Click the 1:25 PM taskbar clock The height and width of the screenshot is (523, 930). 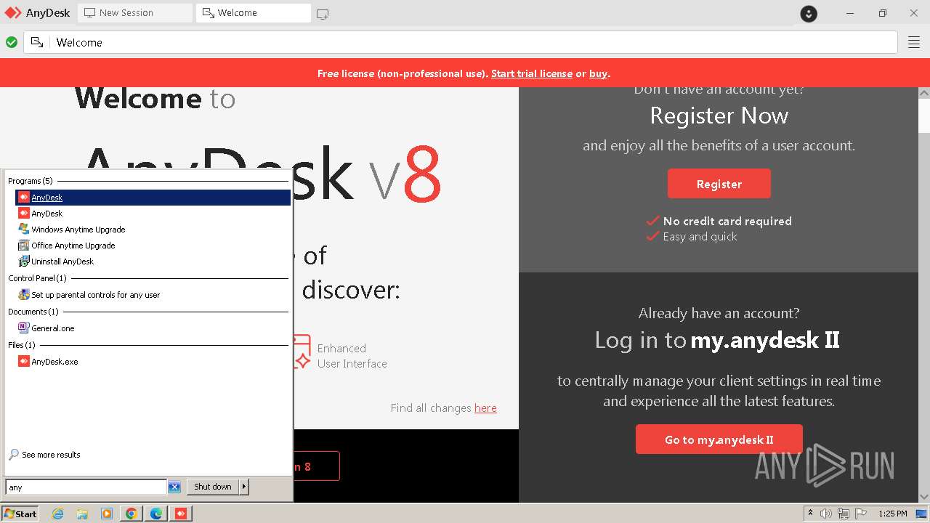point(893,514)
